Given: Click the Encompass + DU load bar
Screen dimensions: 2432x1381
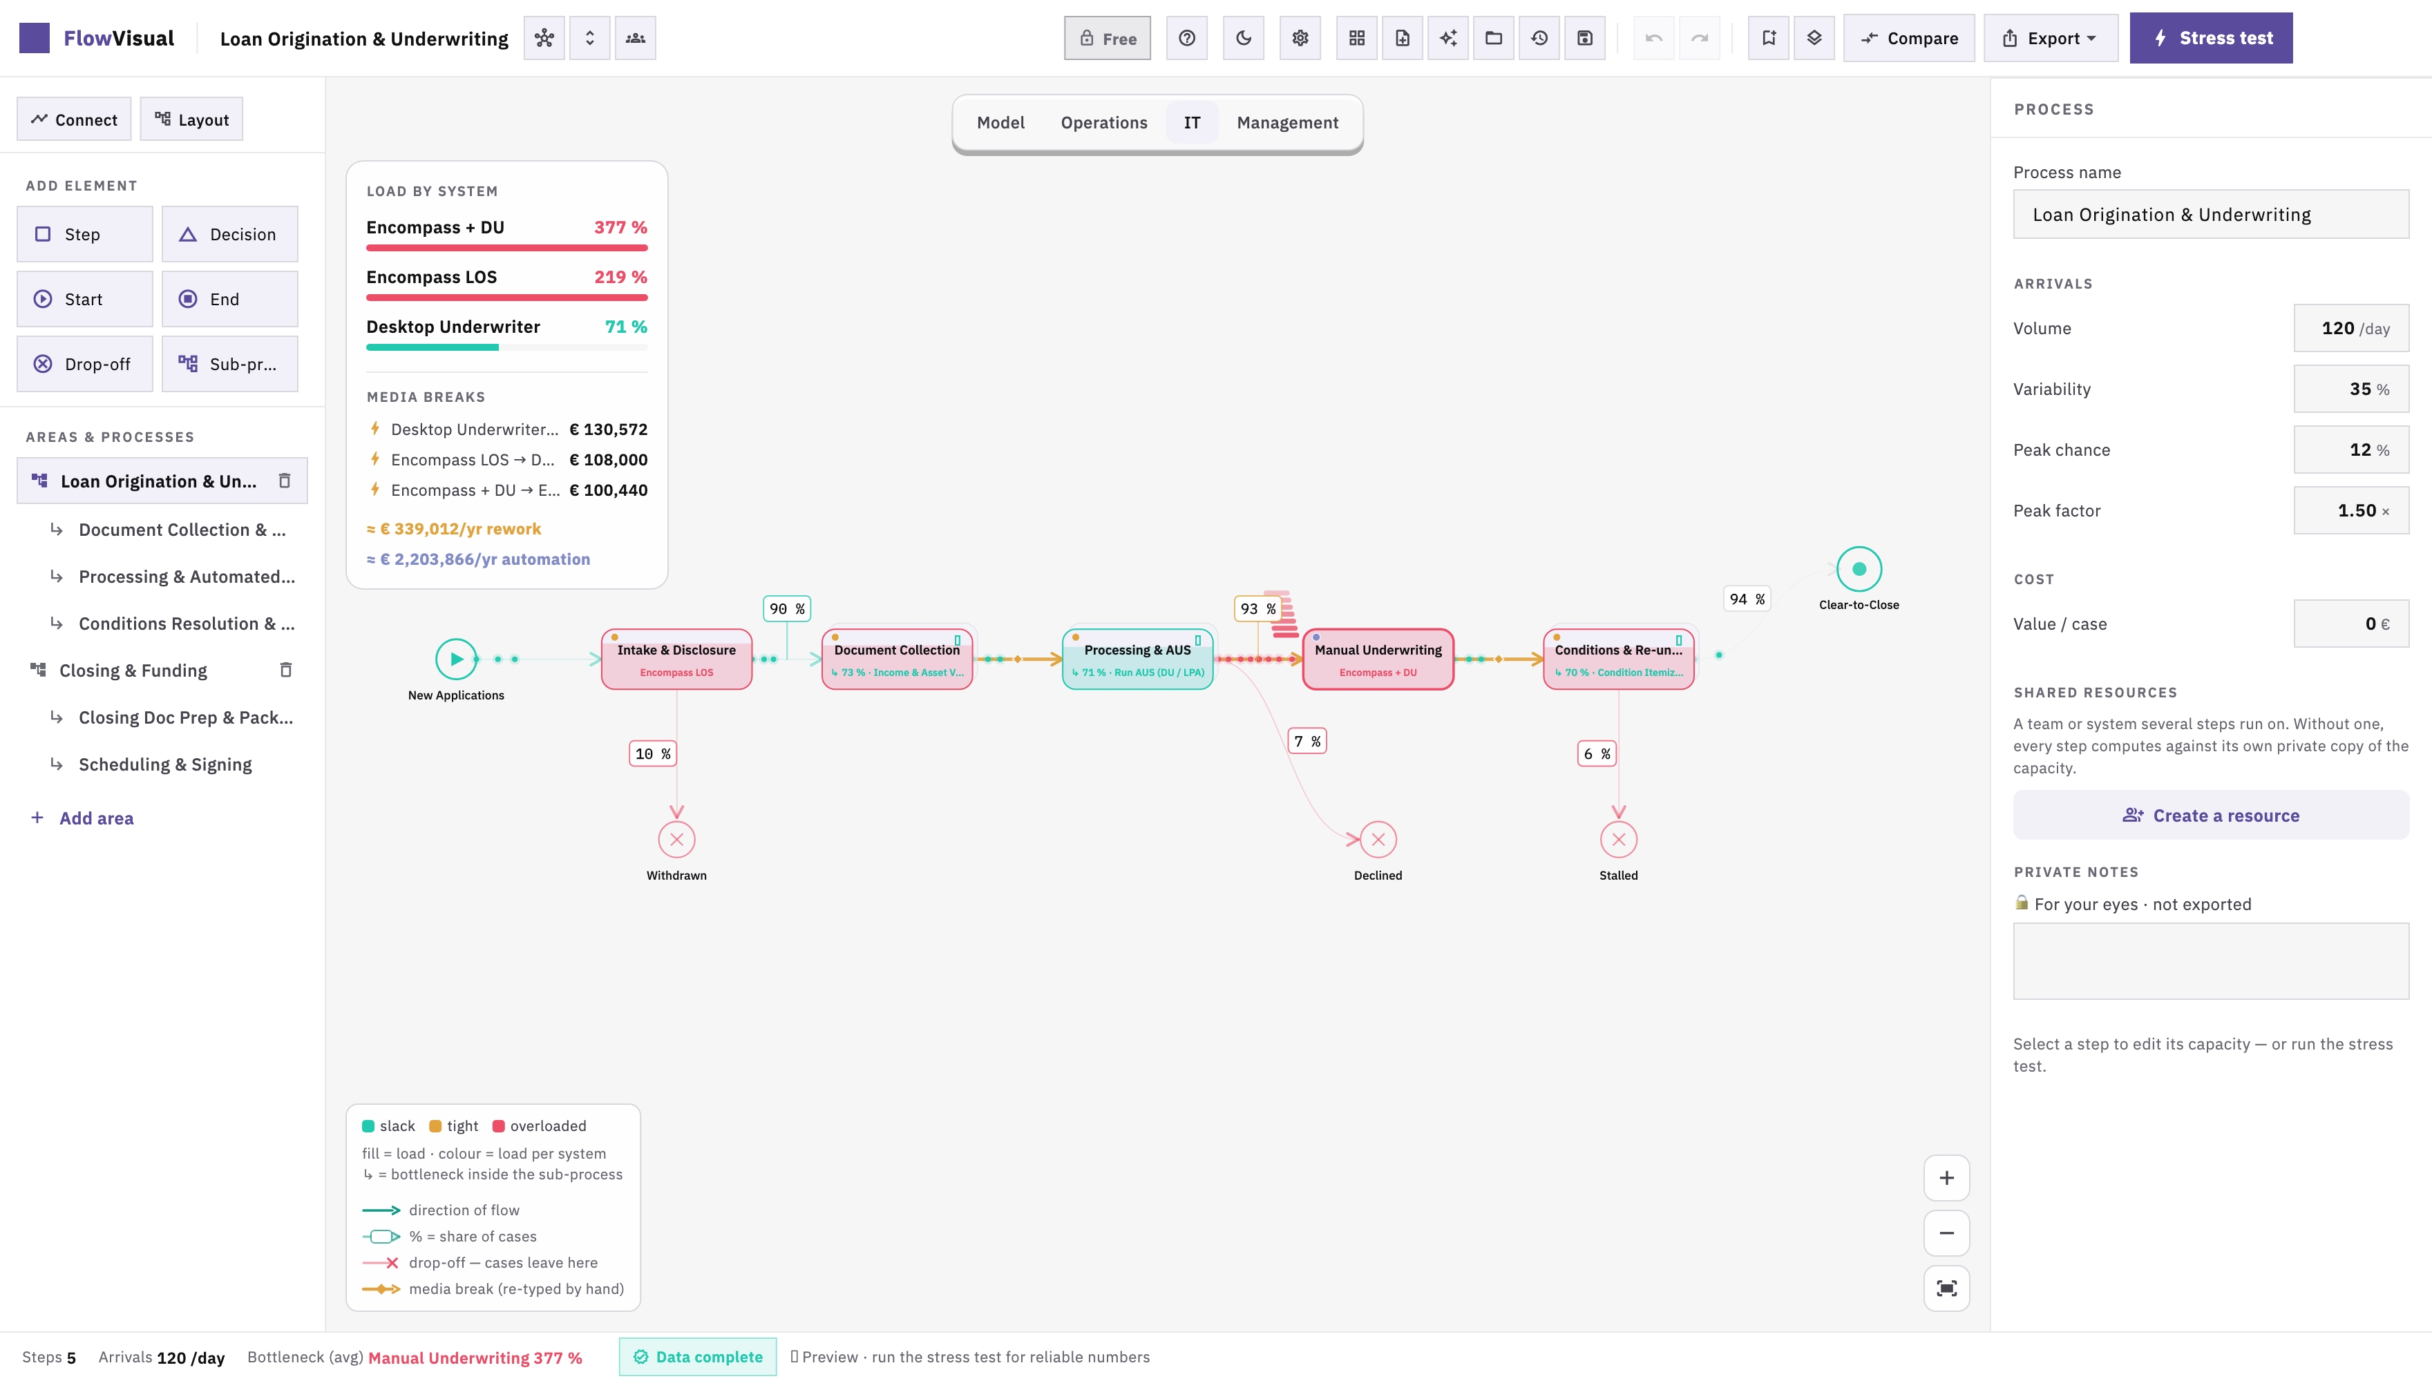Looking at the screenshot, I should [506, 249].
